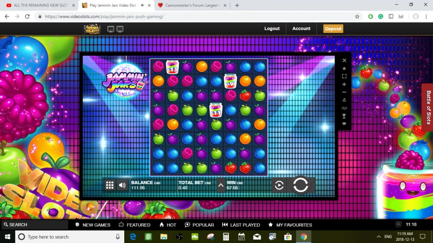The height and width of the screenshot is (243, 433).
Task: Increase game frame size with the plus icon
Action: pyautogui.click(x=344, y=84)
